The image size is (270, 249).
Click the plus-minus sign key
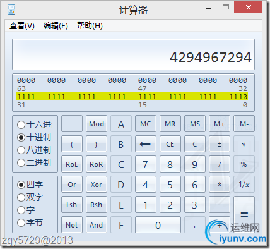[x=220, y=144]
